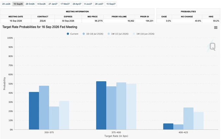Select the 15 Sep27 meeting tab

111,4
